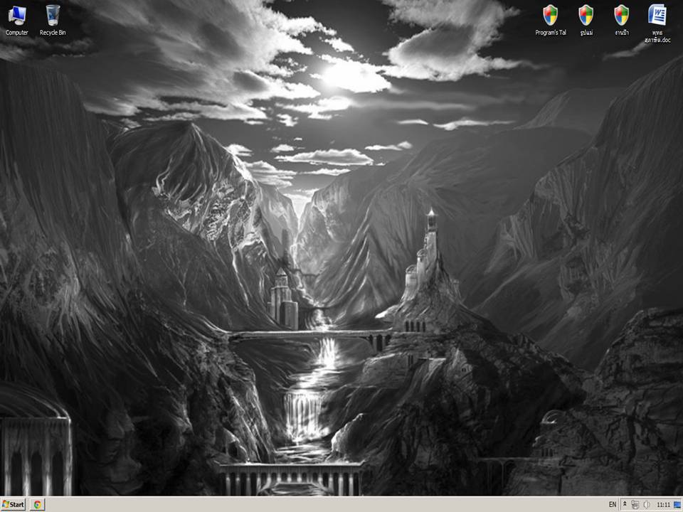Image resolution: width=683 pixels, height=512 pixels.
Task: Select the Program's Tal shield shortcut
Action: click(551, 21)
